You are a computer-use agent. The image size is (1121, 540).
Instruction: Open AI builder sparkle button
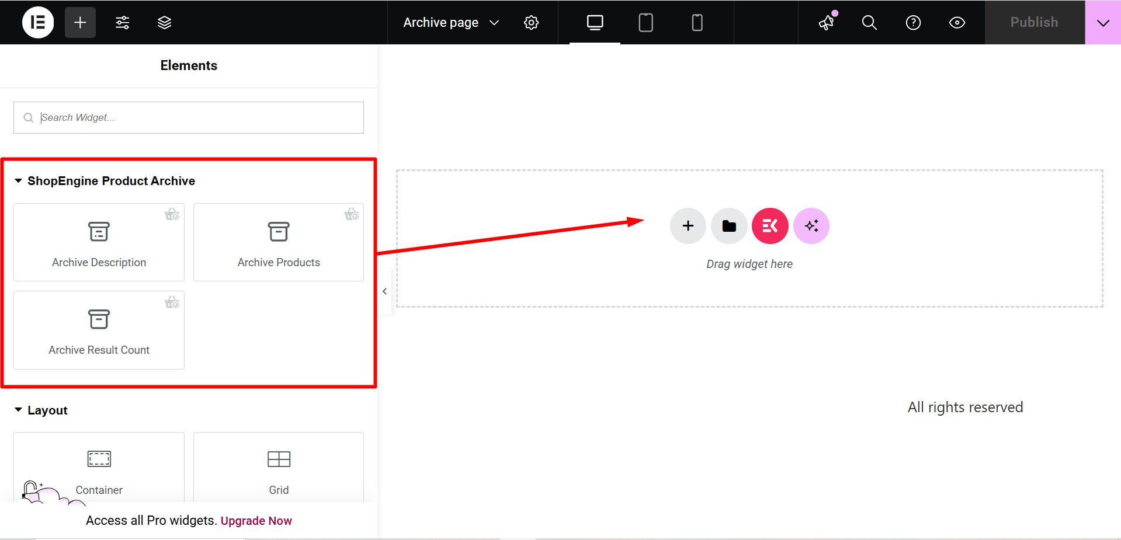pyautogui.click(x=811, y=226)
